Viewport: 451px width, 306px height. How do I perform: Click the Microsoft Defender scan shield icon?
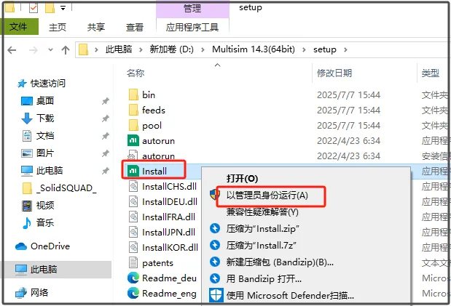click(x=216, y=295)
